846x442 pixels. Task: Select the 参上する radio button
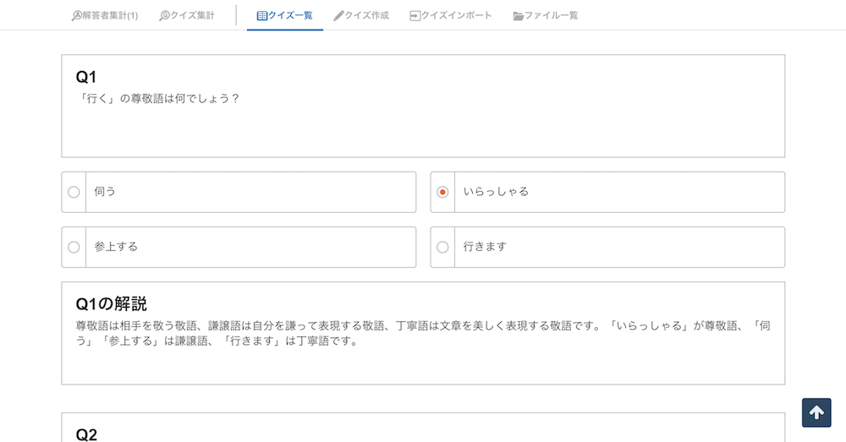(74, 247)
